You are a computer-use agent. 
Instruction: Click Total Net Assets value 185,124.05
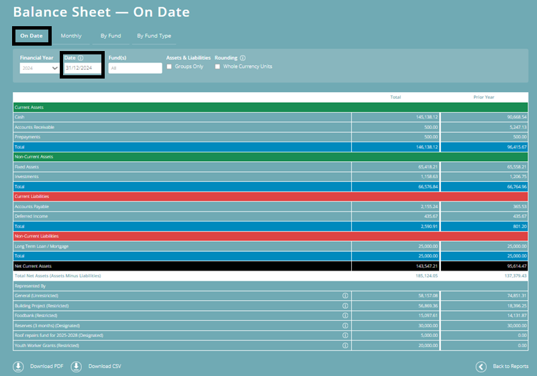point(427,276)
